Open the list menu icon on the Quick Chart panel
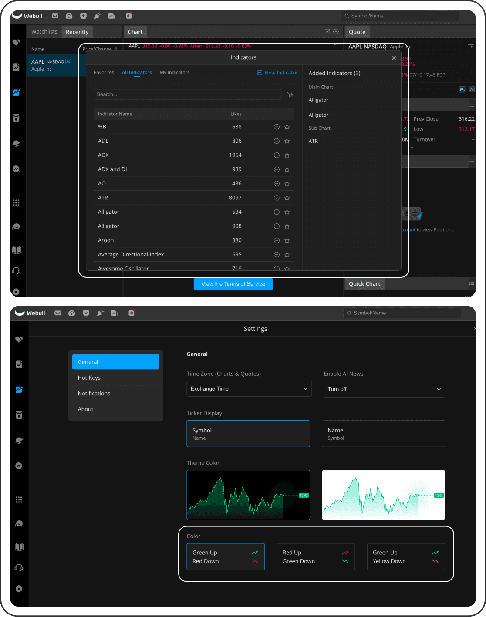The height and width of the screenshot is (617, 486). coord(472,283)
